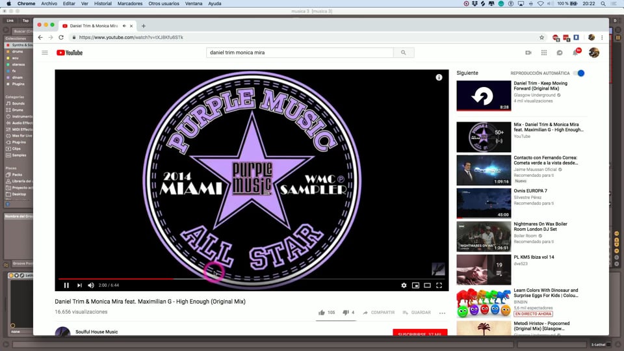
Task: Open Editar menu
Action: [69, 4]
